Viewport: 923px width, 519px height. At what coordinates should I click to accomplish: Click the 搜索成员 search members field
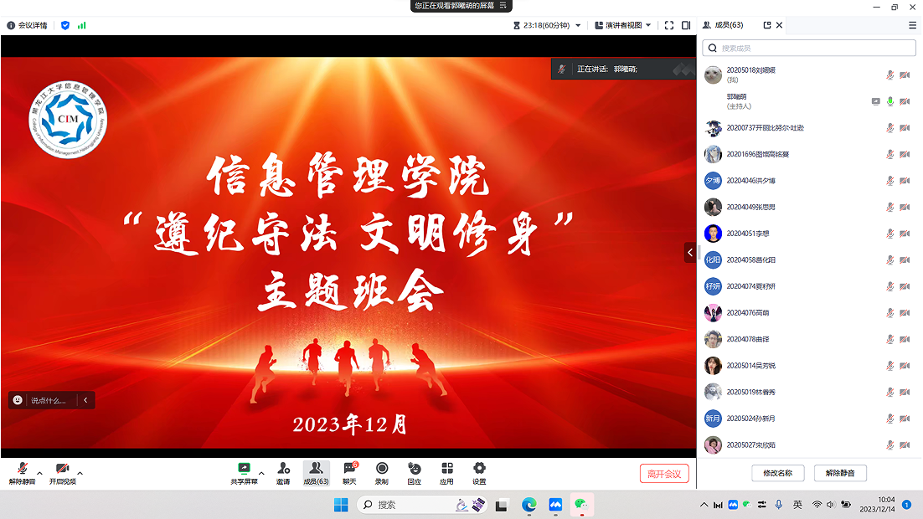[x=809, y=49]
